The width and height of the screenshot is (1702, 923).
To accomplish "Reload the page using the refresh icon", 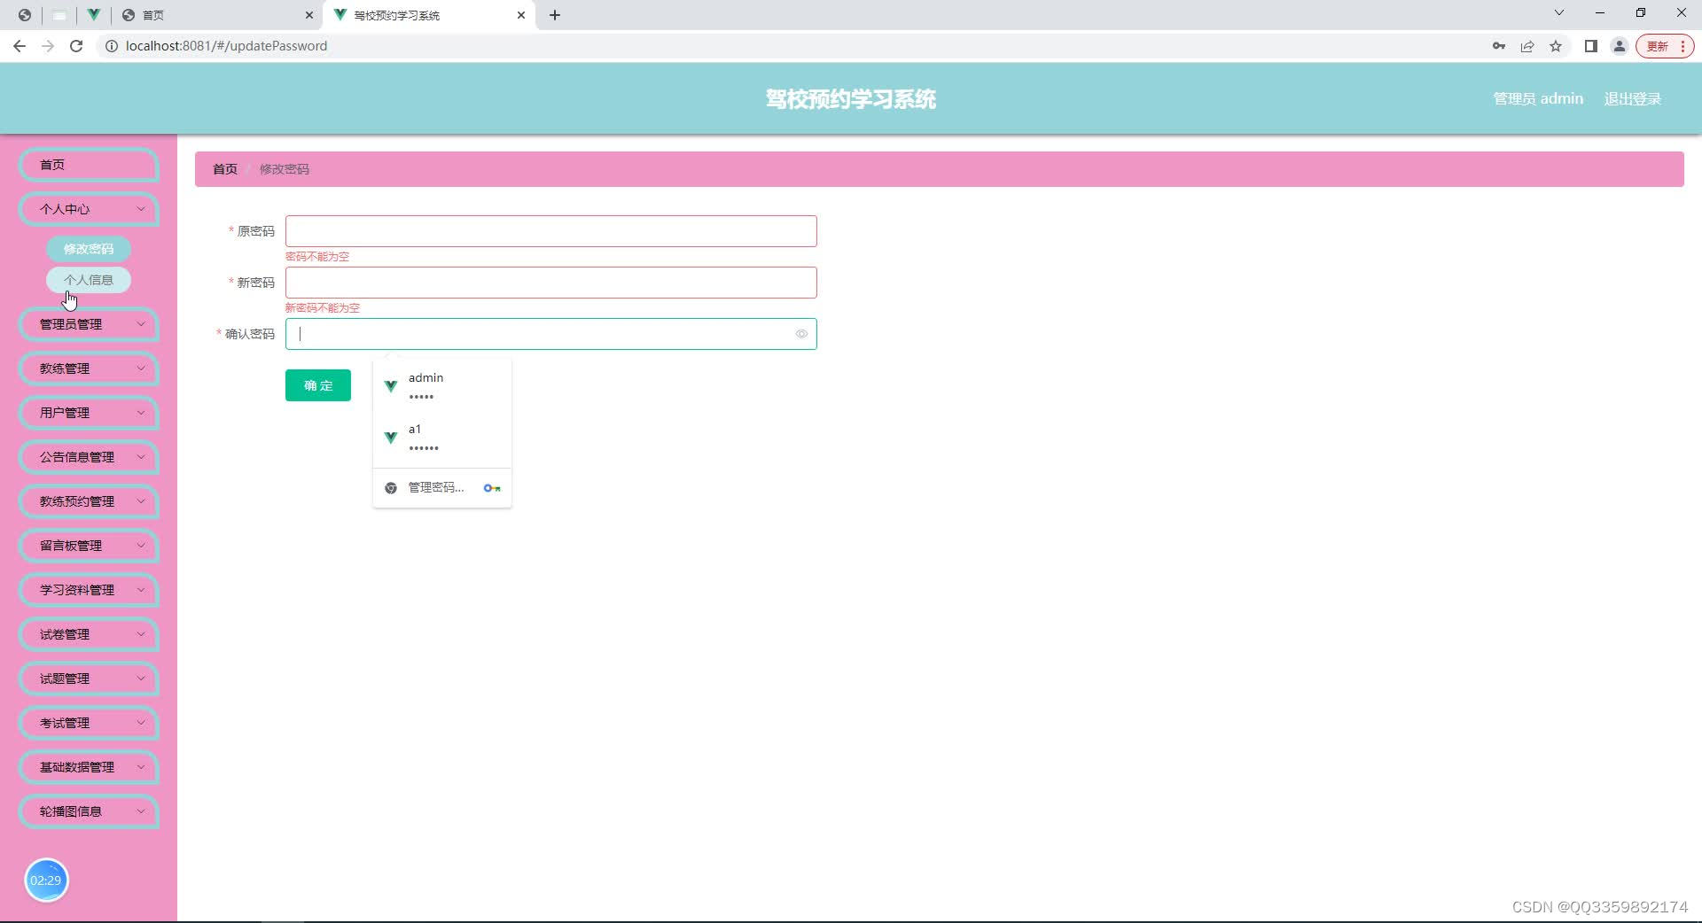I will tap(76, 46).
